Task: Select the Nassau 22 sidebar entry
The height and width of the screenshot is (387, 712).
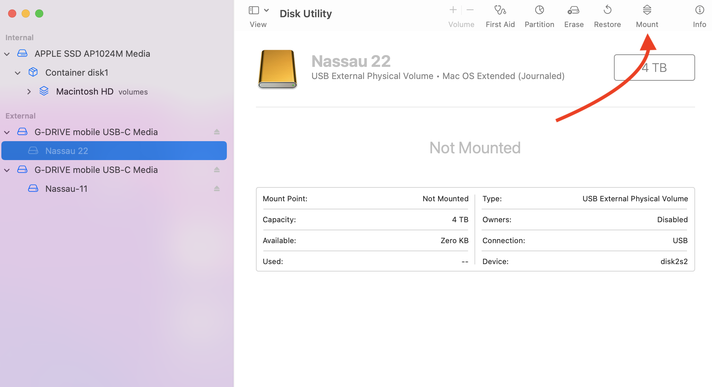Action: [67, 151]
